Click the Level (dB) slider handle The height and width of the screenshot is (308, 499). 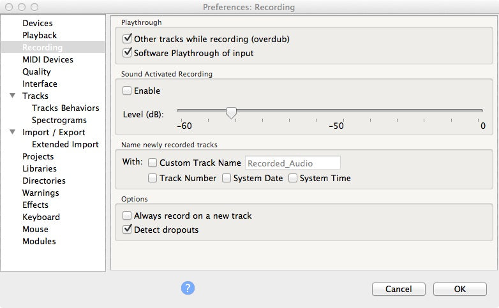click(232, 113)
